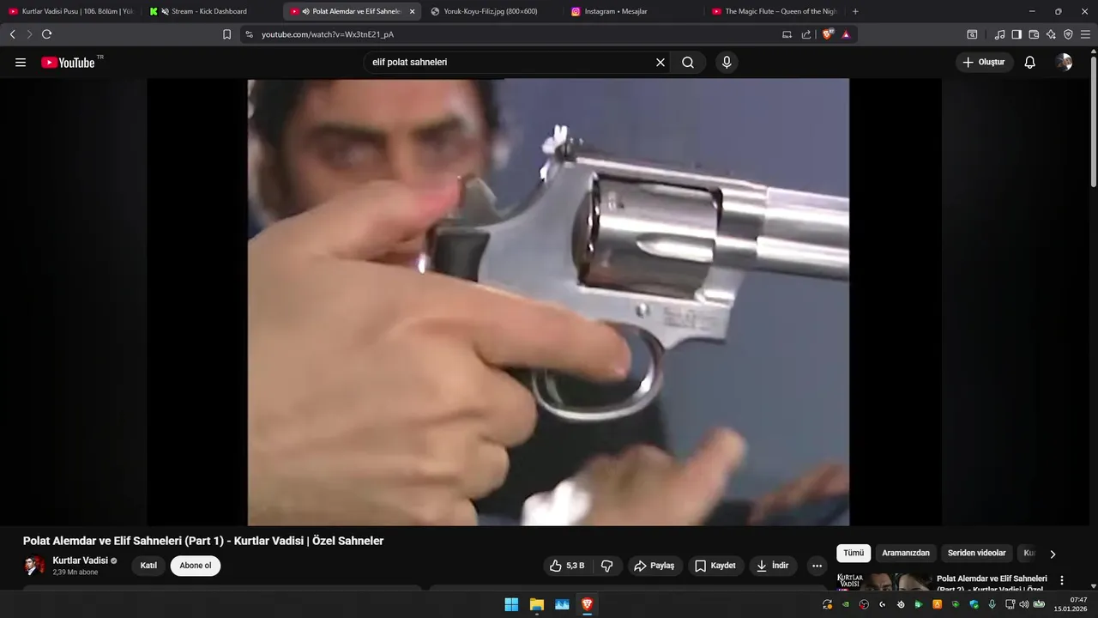Open the Brave VPN shield icon

tap(1068, 34)
